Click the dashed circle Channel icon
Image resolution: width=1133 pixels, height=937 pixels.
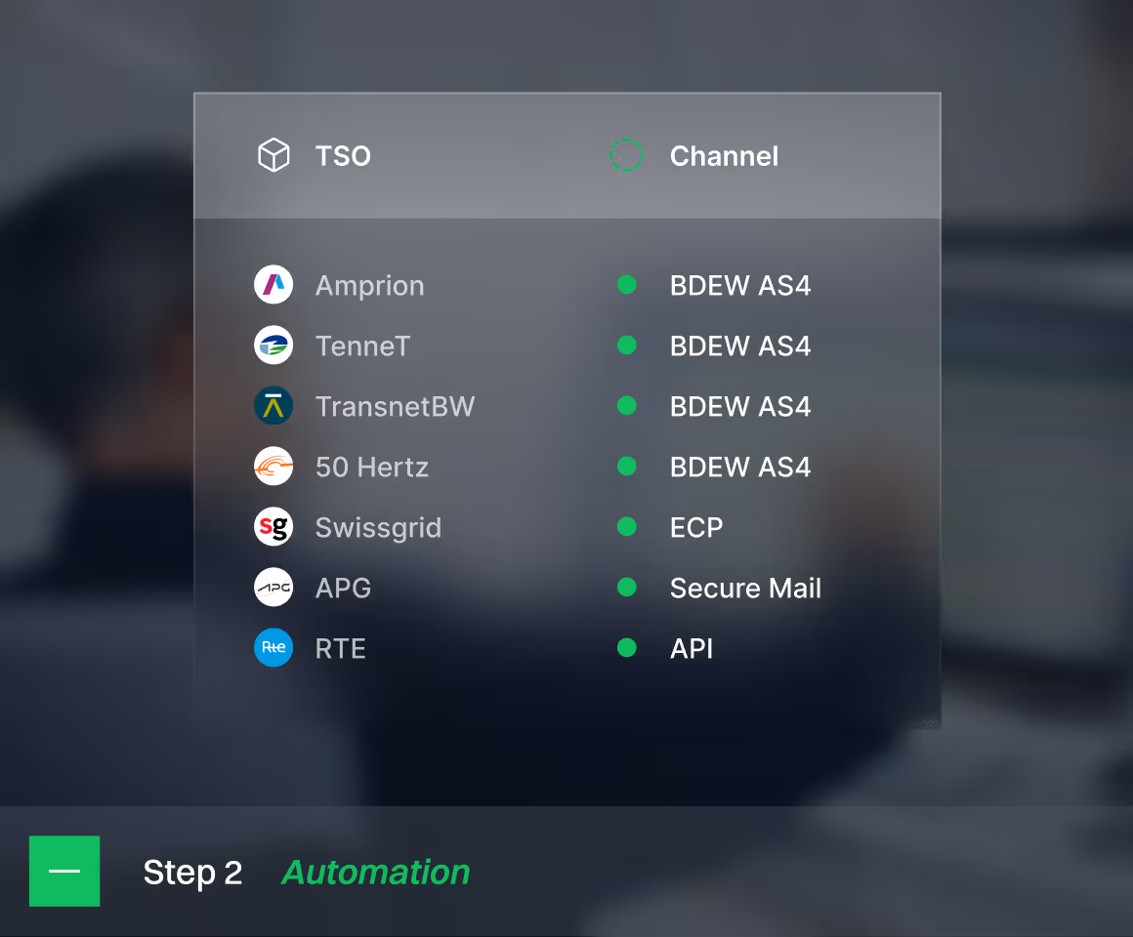tap(626, 154)
